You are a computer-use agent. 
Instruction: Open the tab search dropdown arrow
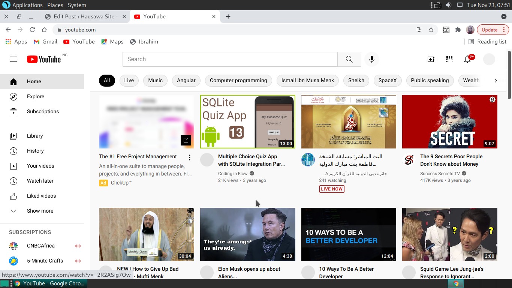point(504,16)
